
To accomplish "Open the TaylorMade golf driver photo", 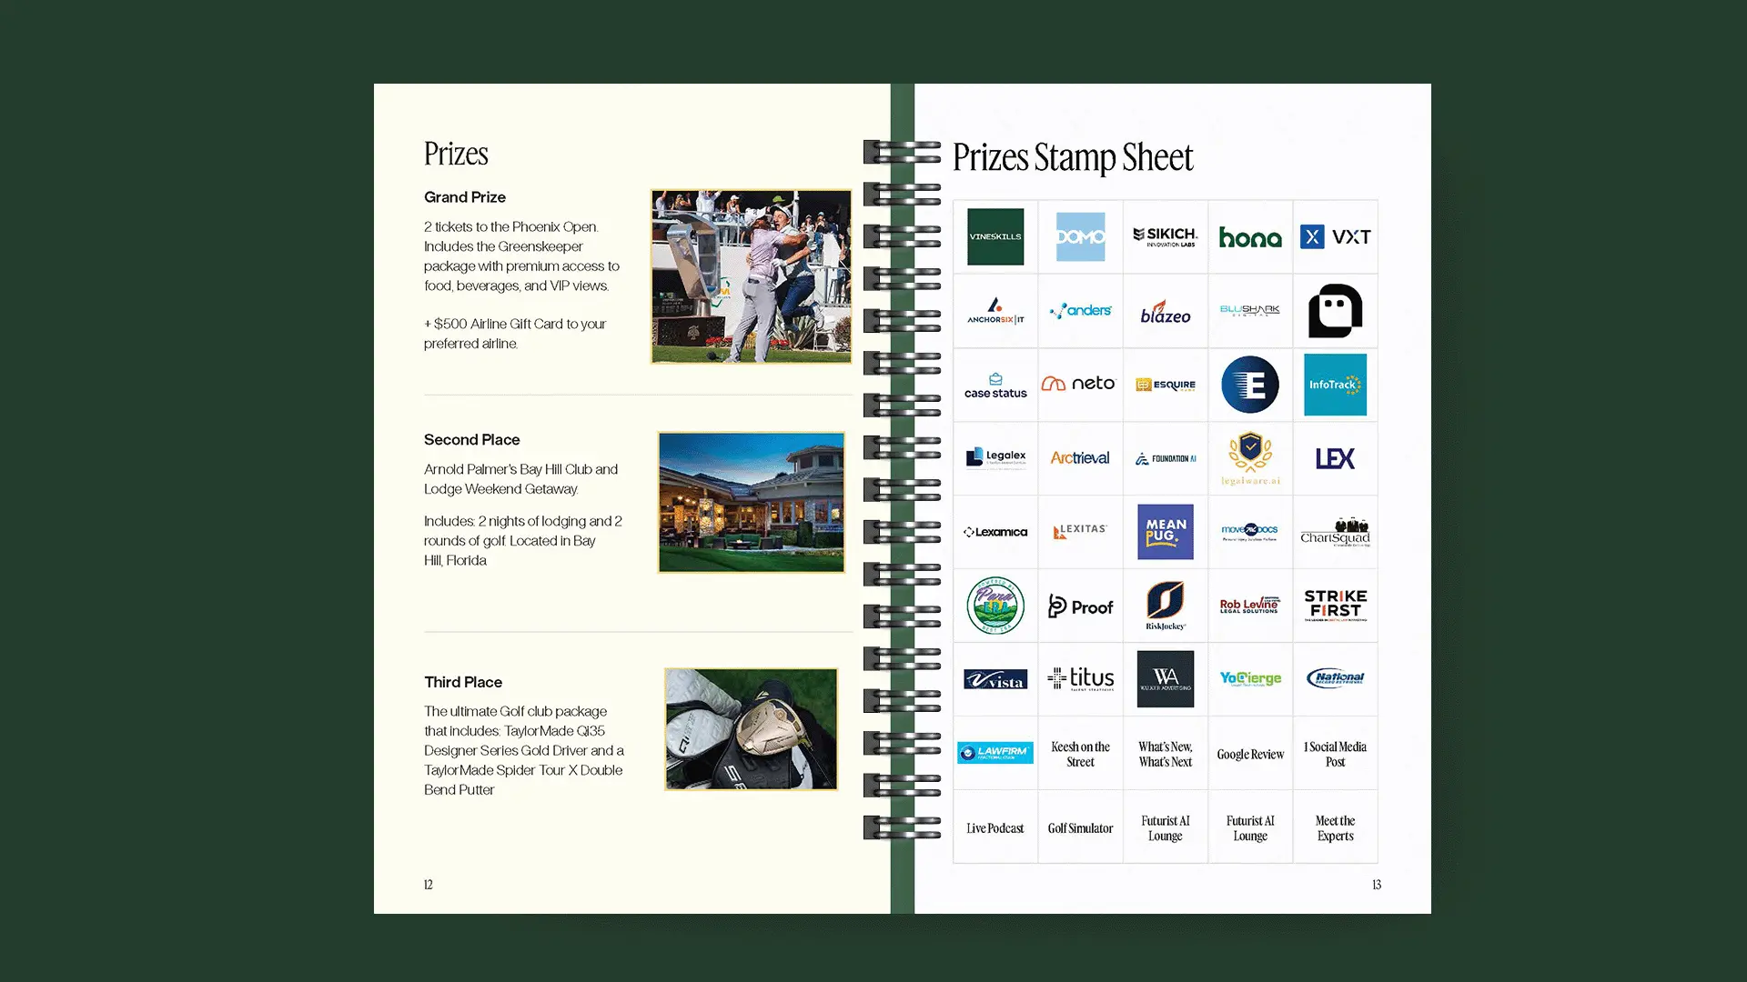I will click(751, 729).
